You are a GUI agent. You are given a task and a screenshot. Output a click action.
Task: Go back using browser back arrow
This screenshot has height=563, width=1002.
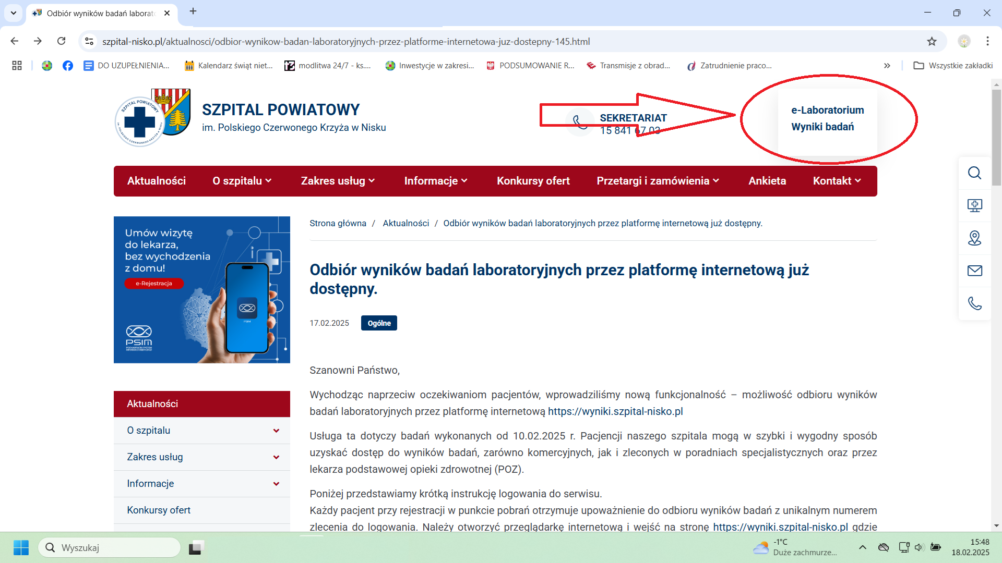pyautogui.click(x=15, y=41)
